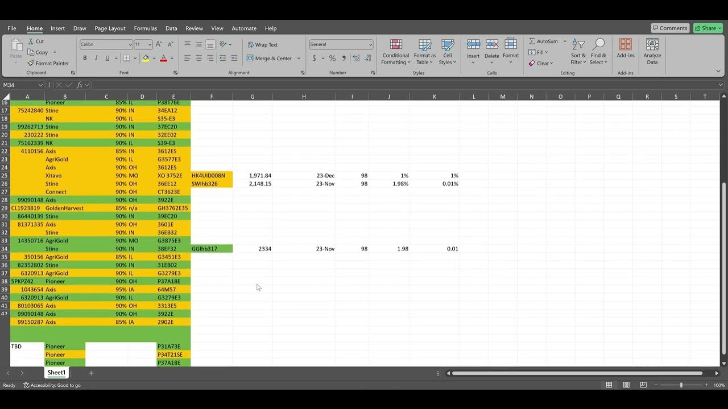The width and height of the screenshot is (728, 409).
Task: Activate the Format Painter brush
Action: [x=48, y=63]
